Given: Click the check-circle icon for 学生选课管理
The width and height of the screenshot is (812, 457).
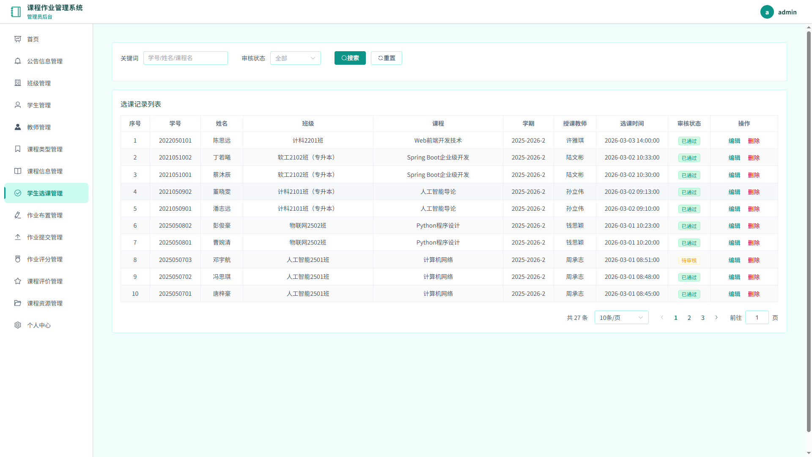Looking at the screenshot, I should (18, 193).
